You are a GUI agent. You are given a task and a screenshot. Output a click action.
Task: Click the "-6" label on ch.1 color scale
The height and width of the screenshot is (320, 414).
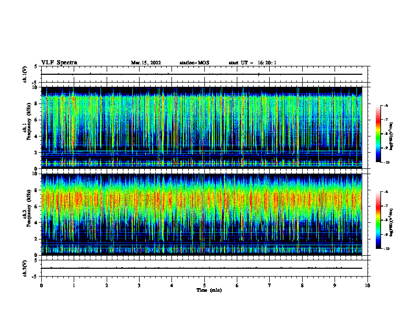386,105
